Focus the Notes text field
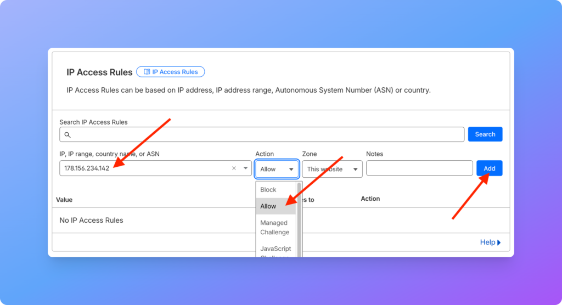 click(419, 168)
